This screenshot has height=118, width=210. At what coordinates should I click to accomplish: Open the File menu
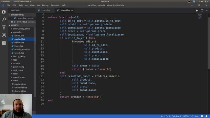9,5
